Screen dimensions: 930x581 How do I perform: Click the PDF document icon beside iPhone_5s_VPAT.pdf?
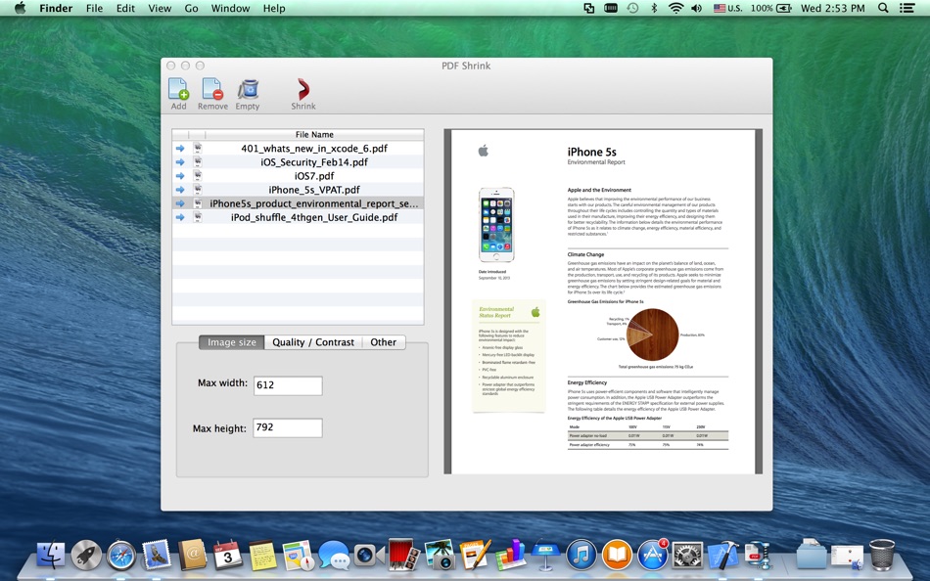pos(198,190)
